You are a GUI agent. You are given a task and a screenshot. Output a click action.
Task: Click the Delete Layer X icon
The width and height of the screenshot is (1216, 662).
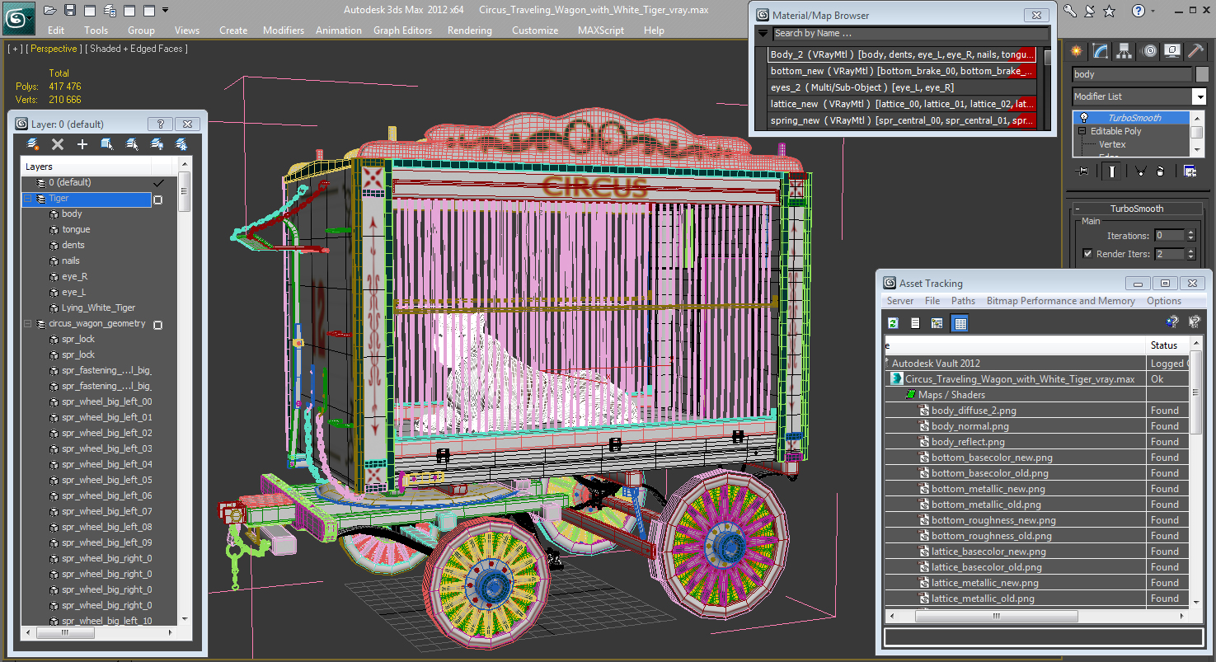[58, 144]
